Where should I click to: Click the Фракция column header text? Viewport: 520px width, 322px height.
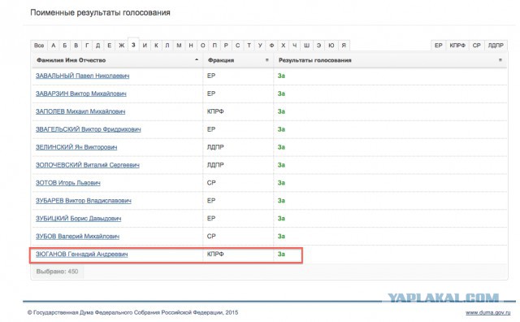[x=221, y=60]
